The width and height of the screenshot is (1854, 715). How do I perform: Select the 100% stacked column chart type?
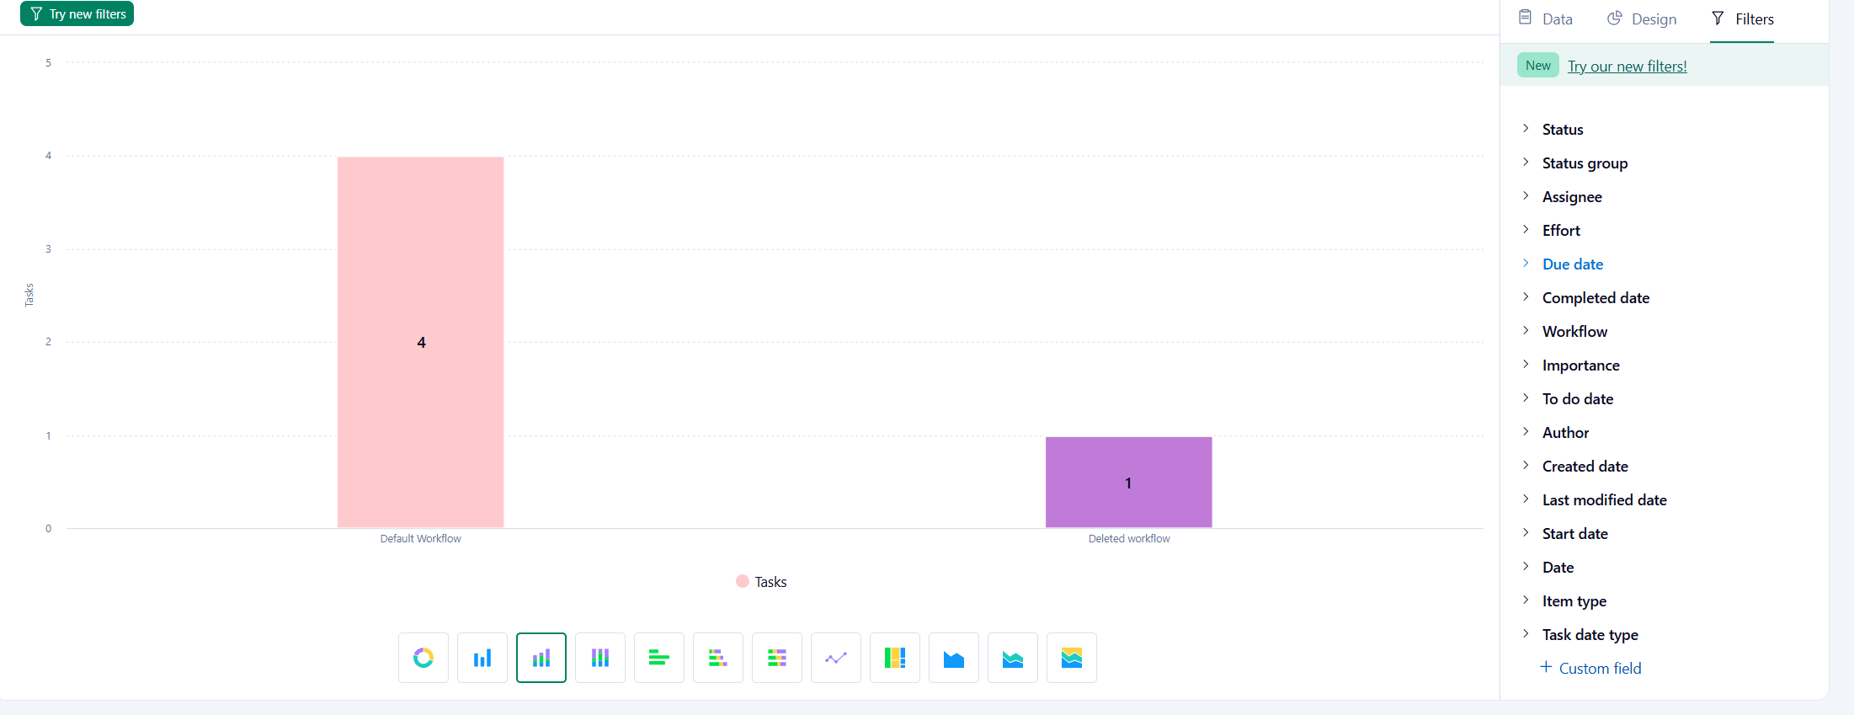coord(600,658)
